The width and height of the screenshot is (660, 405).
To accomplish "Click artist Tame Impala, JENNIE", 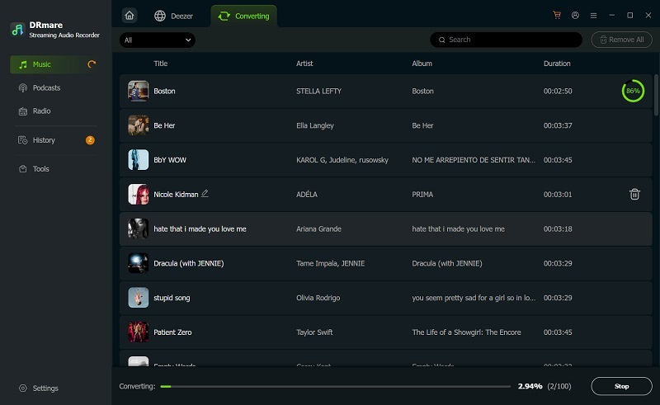I will point(331,264).
